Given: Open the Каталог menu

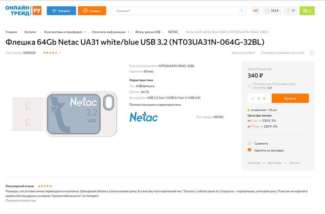Looking at the screenshot, I should tap(61, 11).
